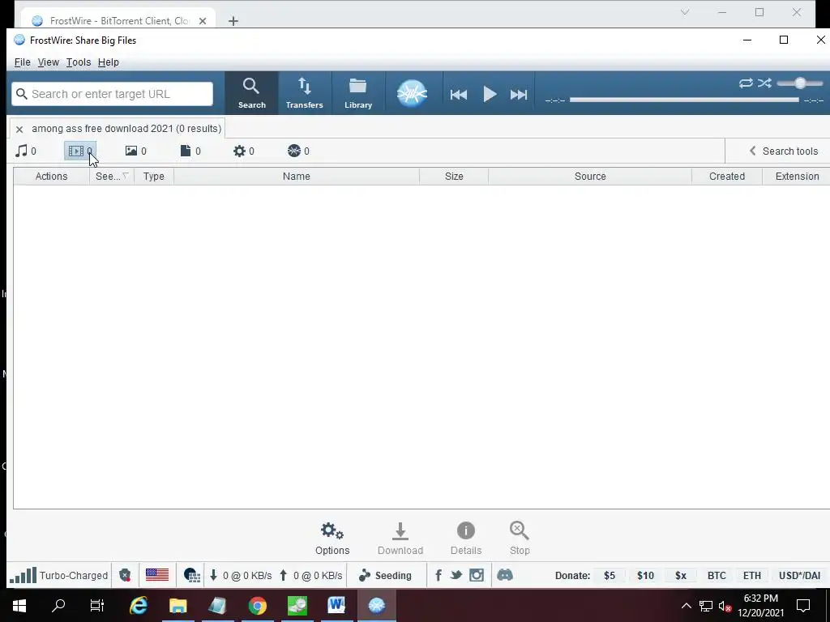Donate $5 to FrostWire

(x=610, y=576)
